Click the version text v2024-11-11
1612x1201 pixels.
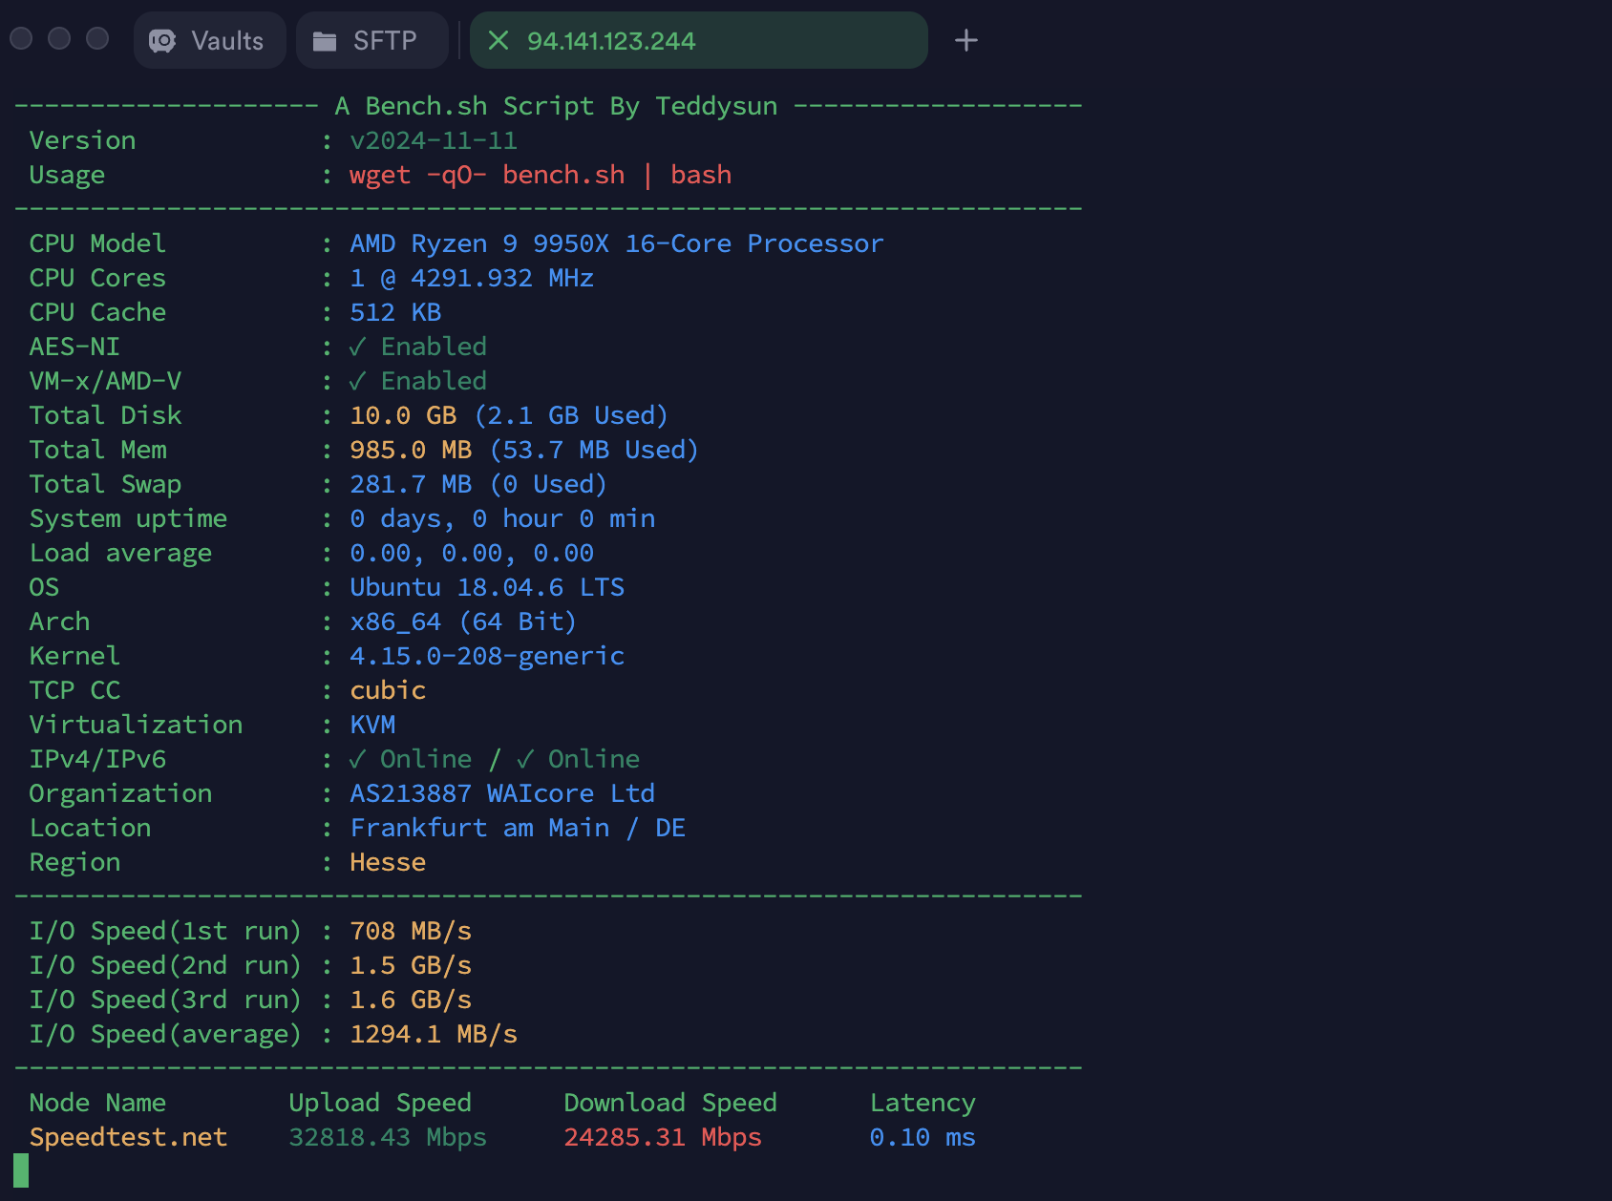(x=434, y=140)
